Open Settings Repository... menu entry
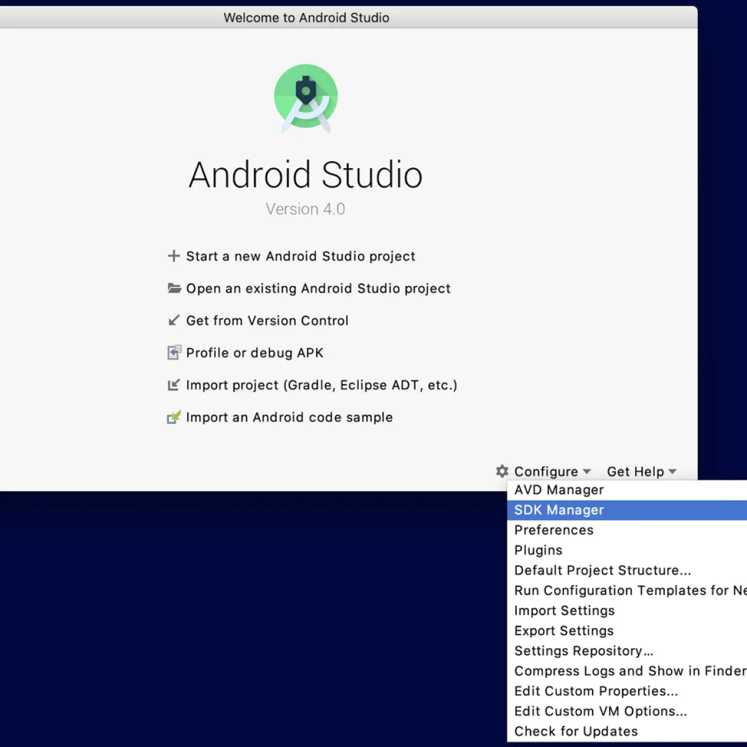Screen dimensions: 747x747 (x=627, y=651)
